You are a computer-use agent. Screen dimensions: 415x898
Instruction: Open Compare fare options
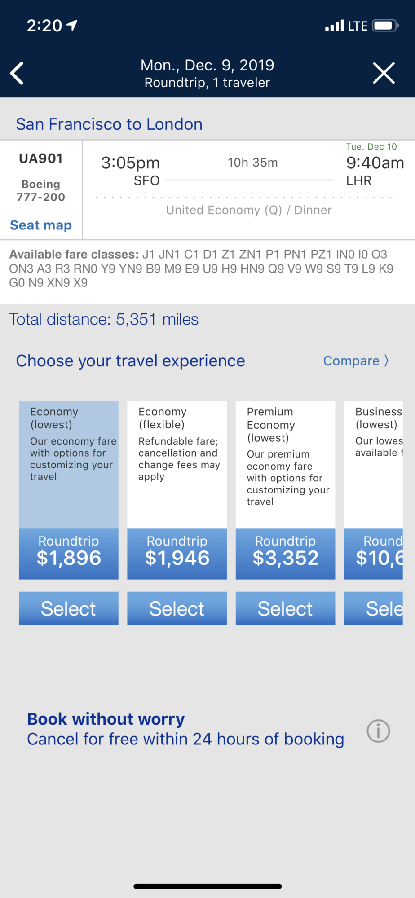pyautogui.click(x=356, y=361)
